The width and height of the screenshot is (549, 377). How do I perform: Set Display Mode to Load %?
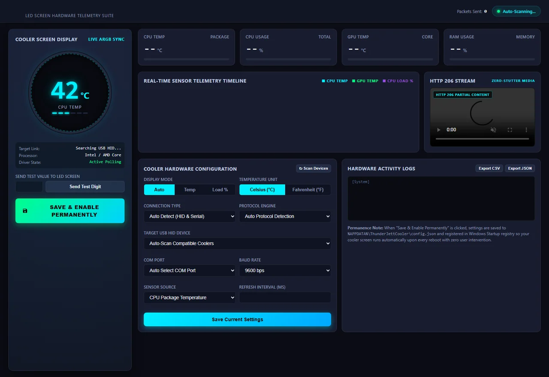(x=220, y=190)
